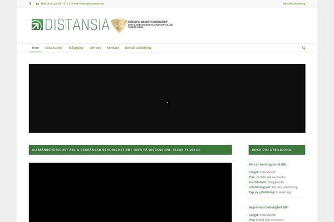Open the Facebook icon link
Image resolution: width=334 pixels, height=222 pixels.
tap(30, 4)
